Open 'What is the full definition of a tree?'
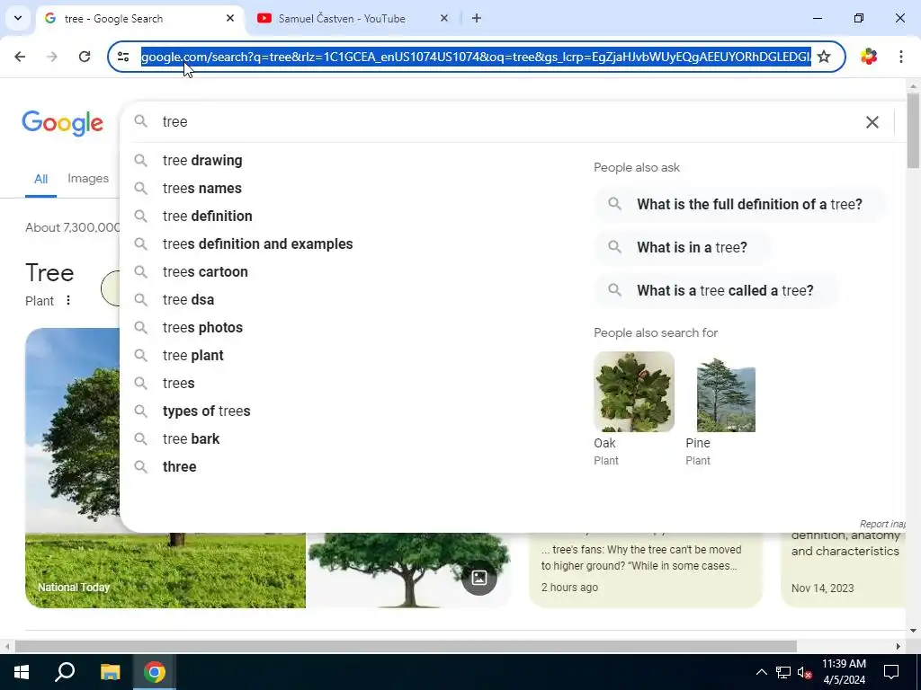921x690 pixels. [x=740, y=204]
